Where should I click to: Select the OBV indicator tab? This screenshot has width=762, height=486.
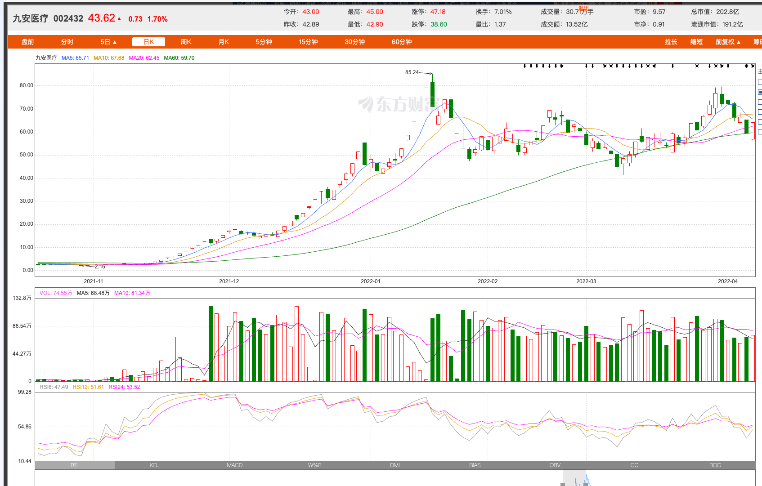pyautogui.click(x=555, y=465)
